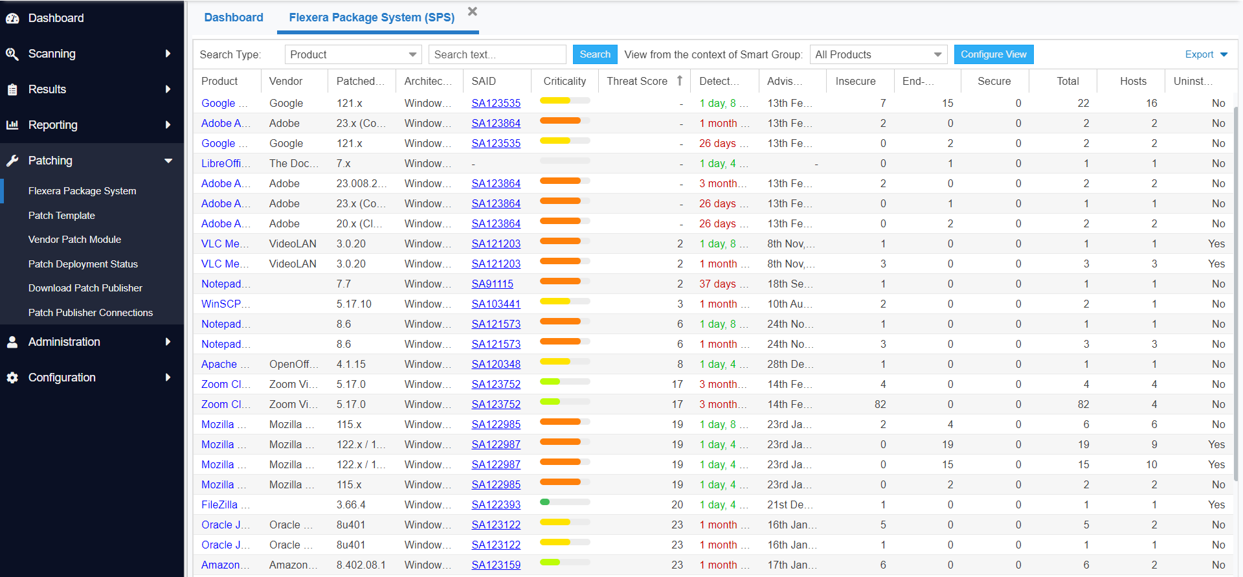Click the Scanning magnifier icon
Viewport: 1243px width, 577px height.
coord(12,54)
